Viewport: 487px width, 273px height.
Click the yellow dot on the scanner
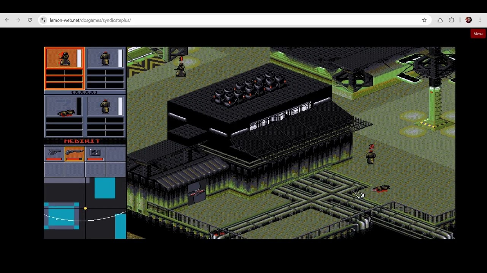click(x=85, y=209)
